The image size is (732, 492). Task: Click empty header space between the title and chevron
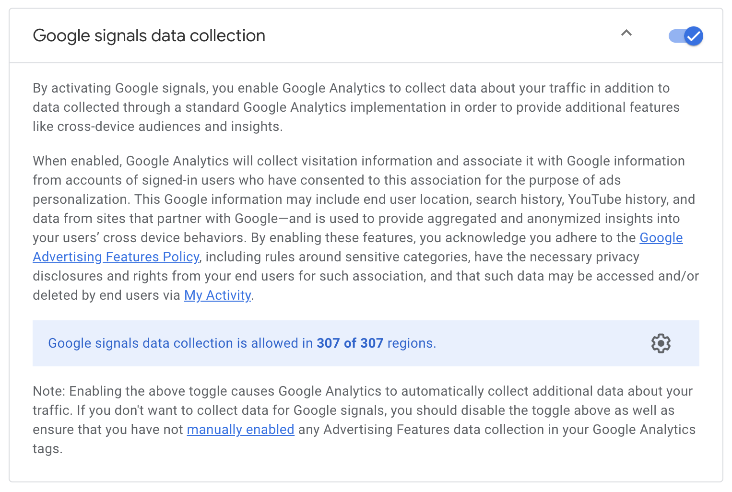(x=441, y=36)
